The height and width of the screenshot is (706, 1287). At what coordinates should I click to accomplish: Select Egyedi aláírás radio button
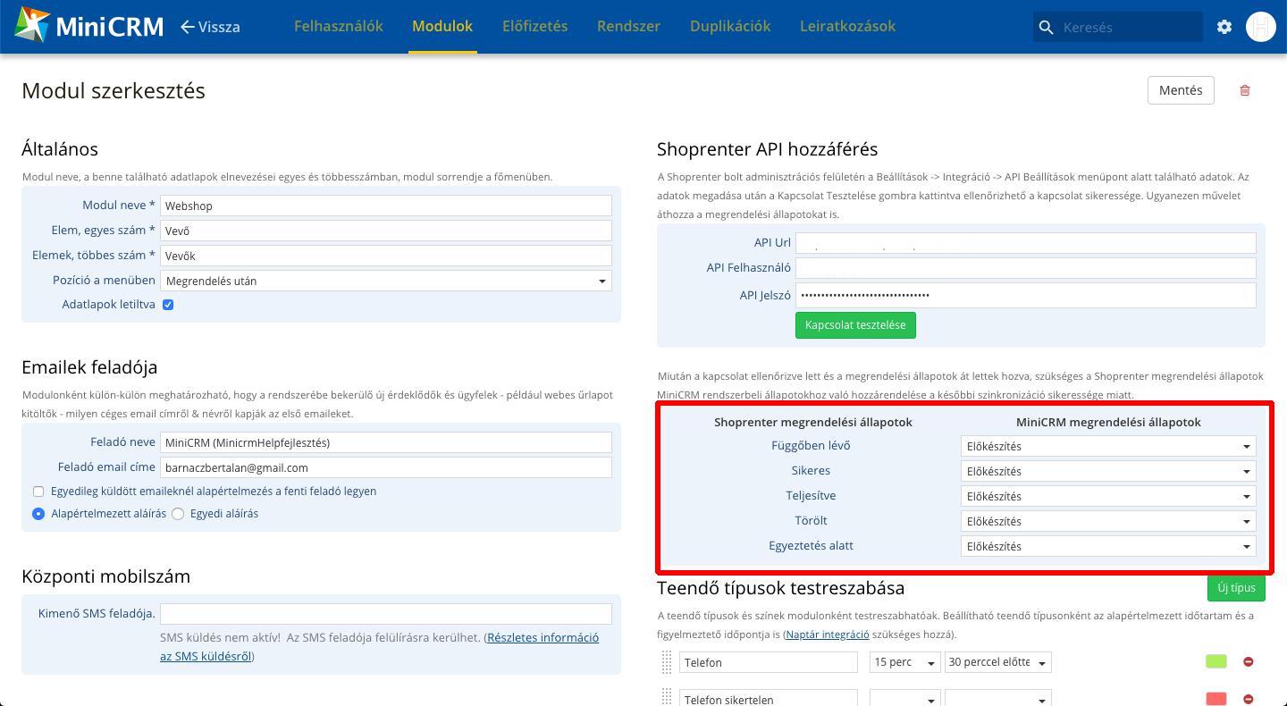pyautogui.click(x=178, y=514)
